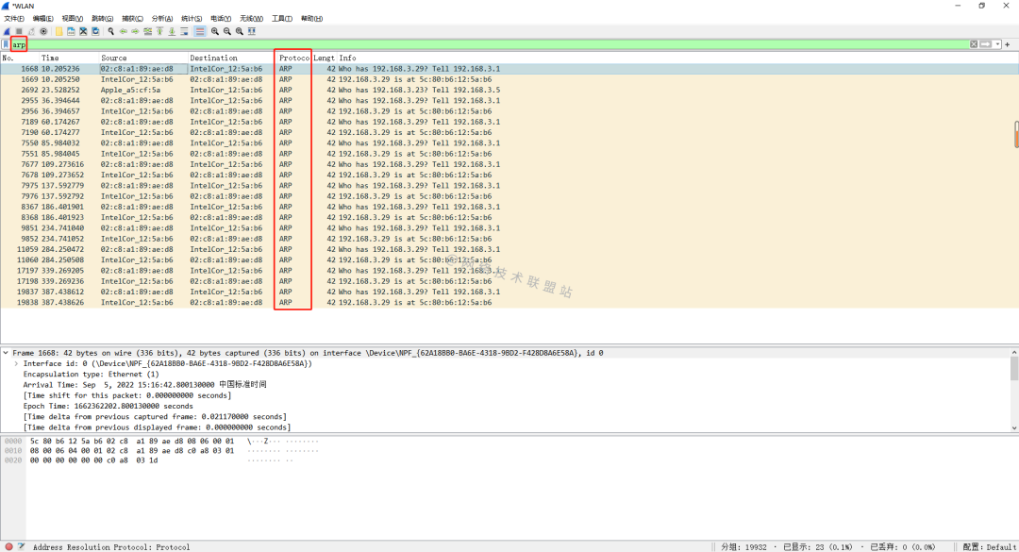The height and width of the screenshot is (552, 1019).
Task: Open a capture file via folder icon
Action: 59,31
